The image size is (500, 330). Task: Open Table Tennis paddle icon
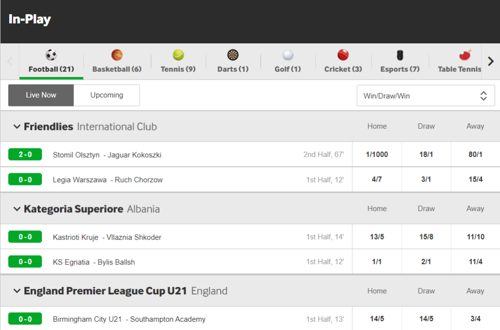465,55
